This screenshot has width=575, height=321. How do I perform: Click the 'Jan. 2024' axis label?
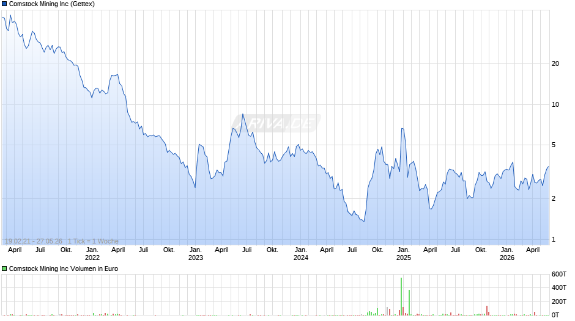pyautogui.click(x=301, y=254)
